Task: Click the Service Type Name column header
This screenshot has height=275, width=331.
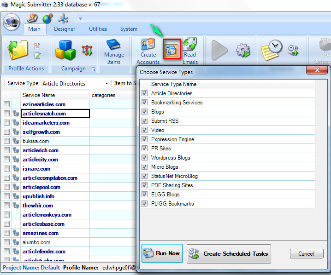Action: [x=232, y=84]
